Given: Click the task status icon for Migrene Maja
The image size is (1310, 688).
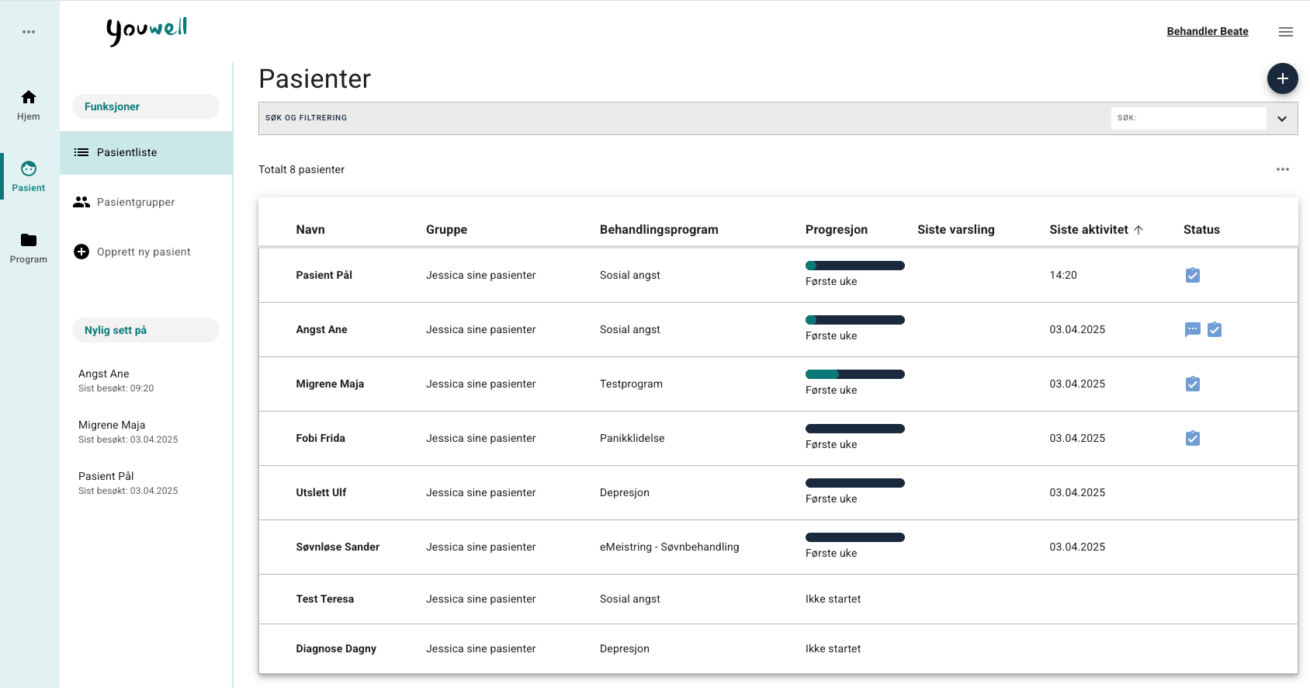Looking at the screenshot, I should (x=1193, y=384).
